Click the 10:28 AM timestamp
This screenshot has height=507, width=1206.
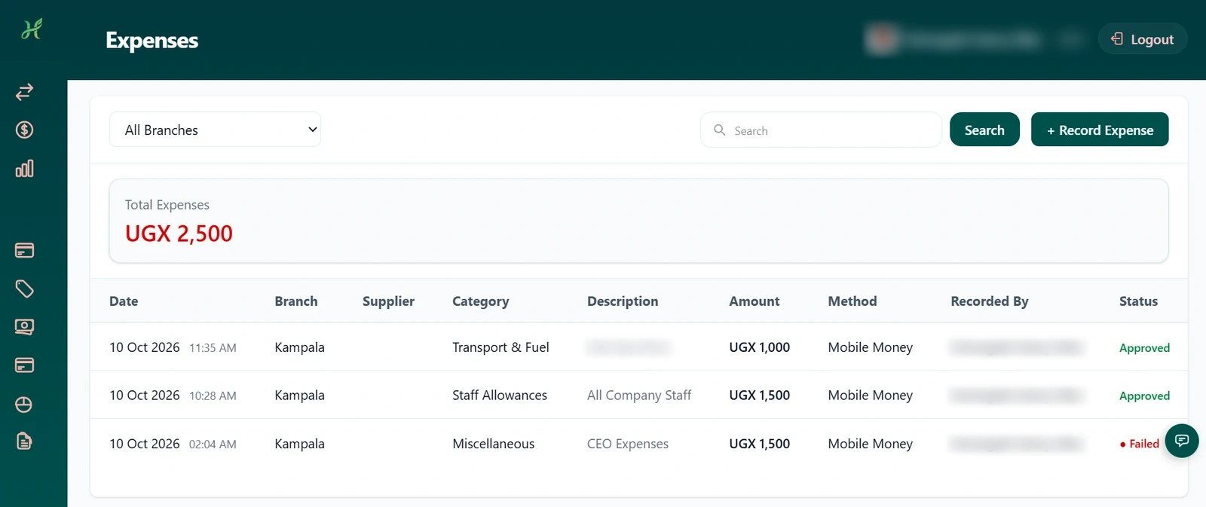213,396
